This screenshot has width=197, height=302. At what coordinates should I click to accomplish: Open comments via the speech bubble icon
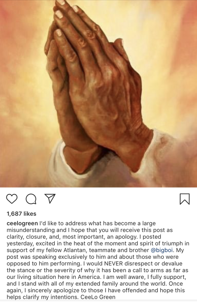31,199
